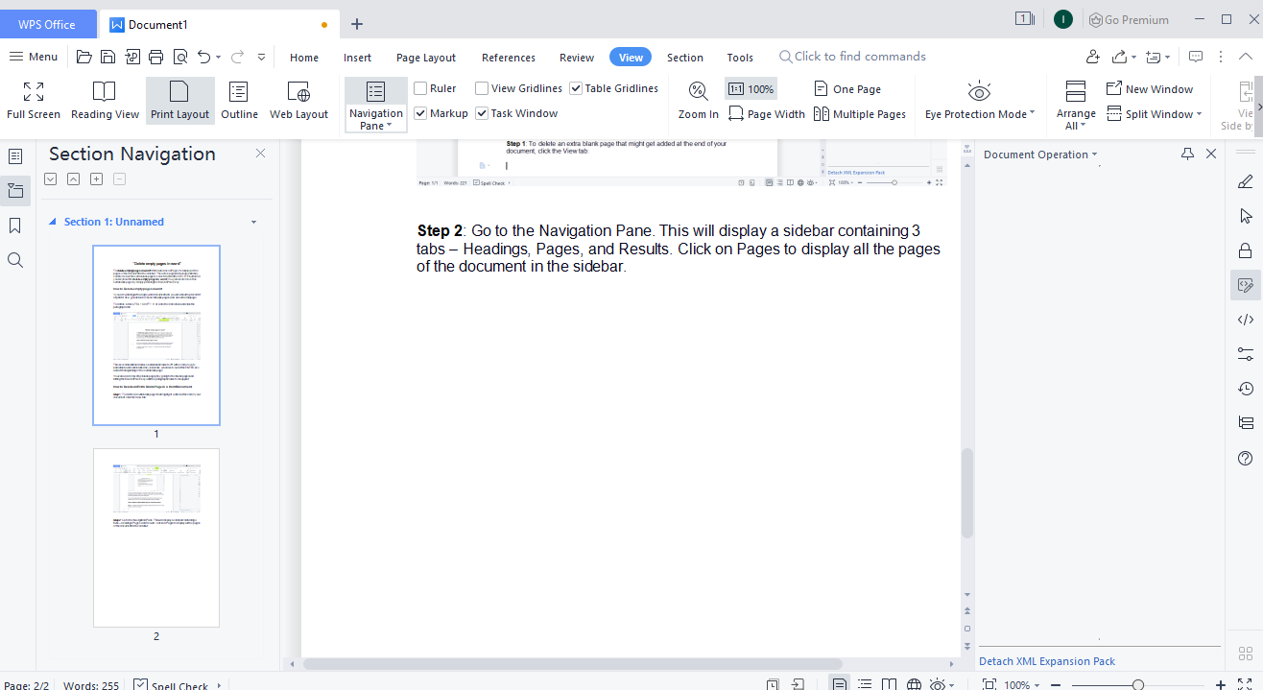The width and height of the screenshot is (1263, 690).
Task: Open the XML source view from the right sidebar
Action: [1245, 320]
